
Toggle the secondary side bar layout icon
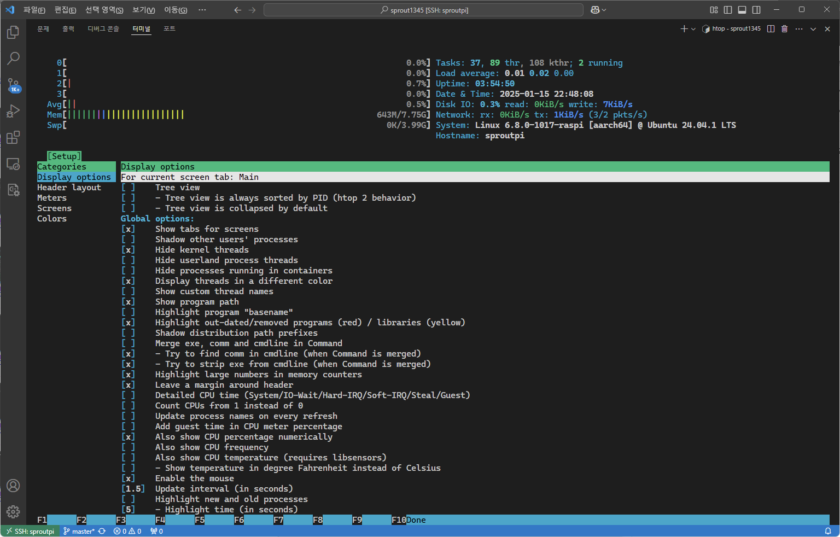[756, 10]
